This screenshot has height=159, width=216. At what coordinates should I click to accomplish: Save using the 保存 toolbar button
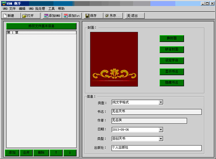pos(94,16)
